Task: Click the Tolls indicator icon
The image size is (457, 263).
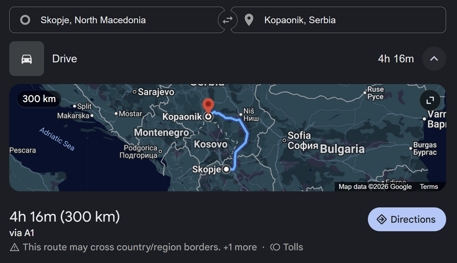Action: pyautogui.click(x=275, y=247)
